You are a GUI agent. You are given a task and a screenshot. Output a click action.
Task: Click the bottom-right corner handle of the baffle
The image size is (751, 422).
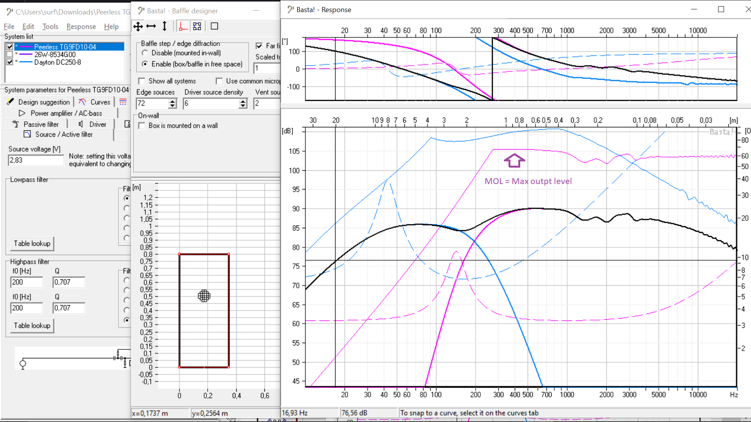pyautogui.click(x=228, y=367)
